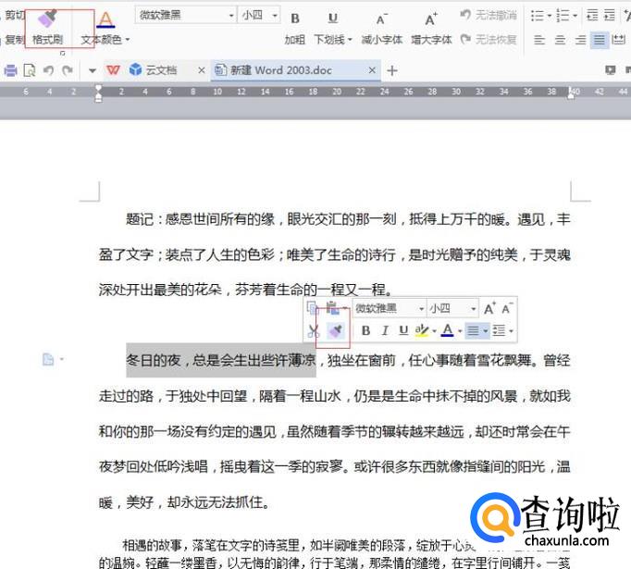Click the quick access redo arrow
Image resolution: width=631 pixels, height=569 pixels.
pyautogui.click(x=68, y=71)
